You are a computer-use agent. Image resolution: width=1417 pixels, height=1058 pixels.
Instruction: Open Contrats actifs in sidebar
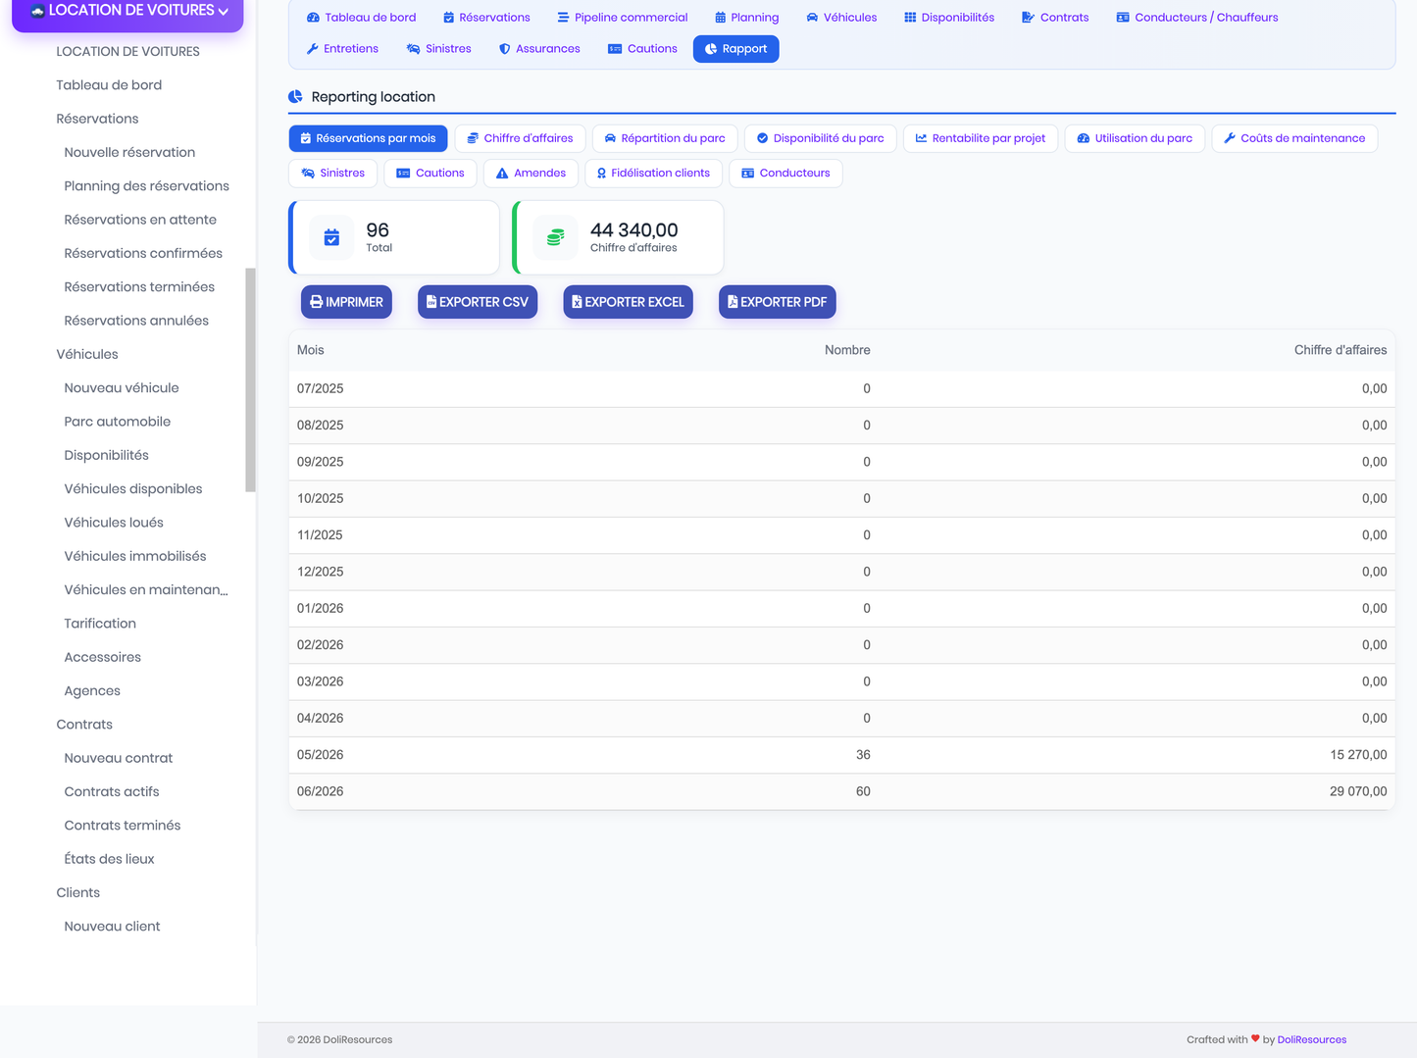click(x=112, y=791)
